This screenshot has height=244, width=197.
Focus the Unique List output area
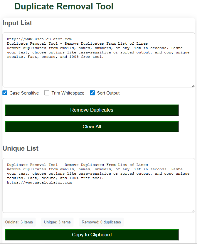[x=99, y=186]
